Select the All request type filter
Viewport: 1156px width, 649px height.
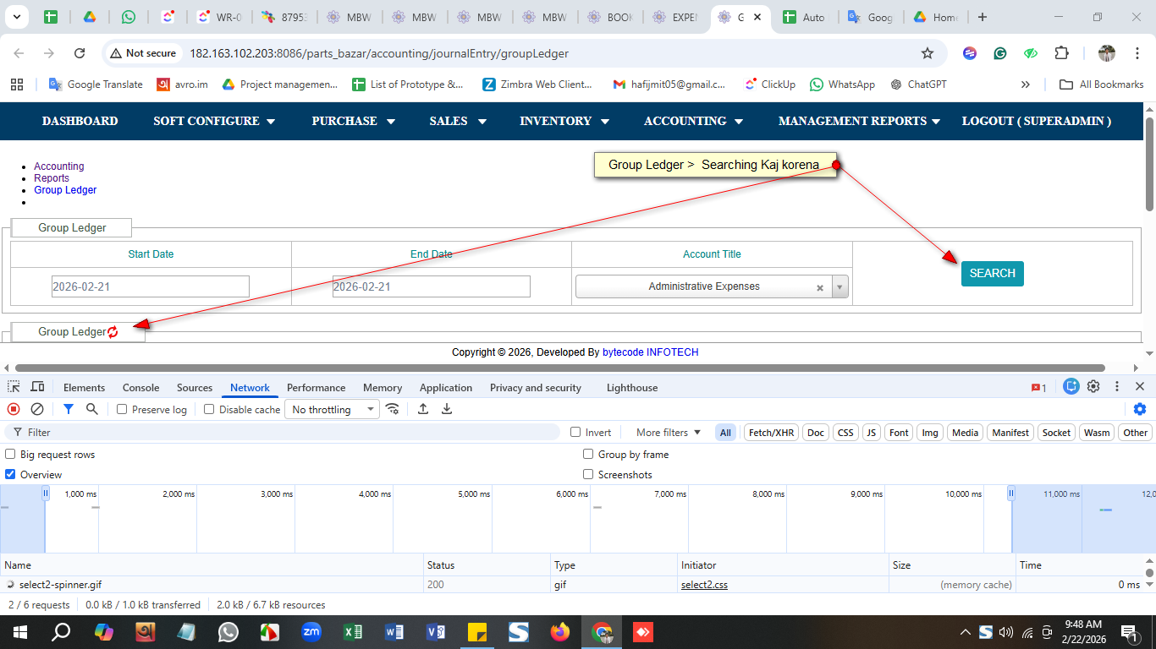tap(725, 433)
